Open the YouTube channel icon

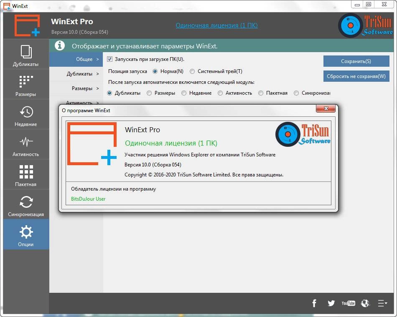pos(349,303)
